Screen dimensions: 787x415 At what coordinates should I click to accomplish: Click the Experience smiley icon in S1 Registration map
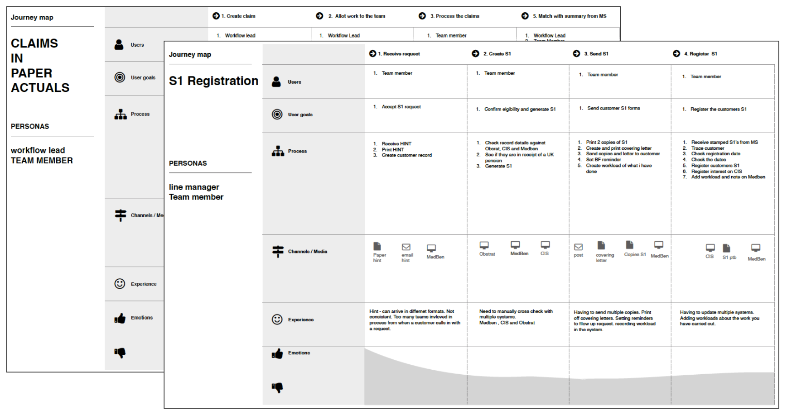(277, 320)
